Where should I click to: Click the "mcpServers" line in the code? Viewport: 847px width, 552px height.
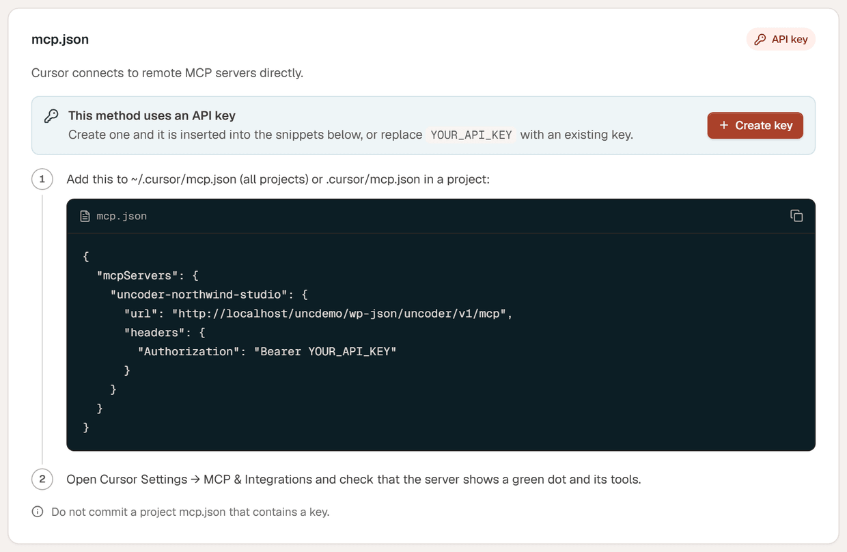tap(148, 275)
